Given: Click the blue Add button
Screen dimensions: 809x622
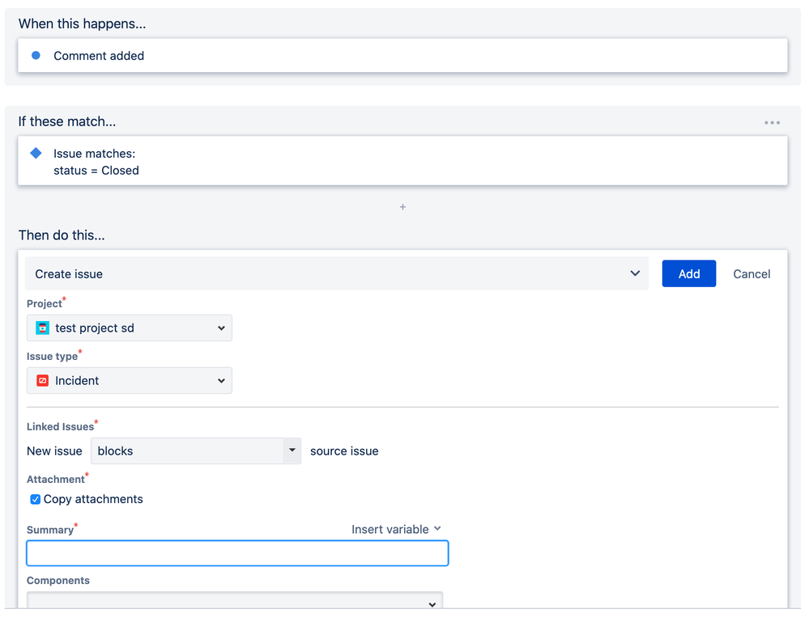Looking at the screenshot, I should coord(689,273).
